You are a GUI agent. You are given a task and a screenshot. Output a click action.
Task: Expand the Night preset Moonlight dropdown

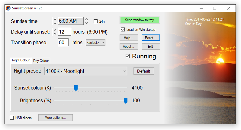[86, 71]
